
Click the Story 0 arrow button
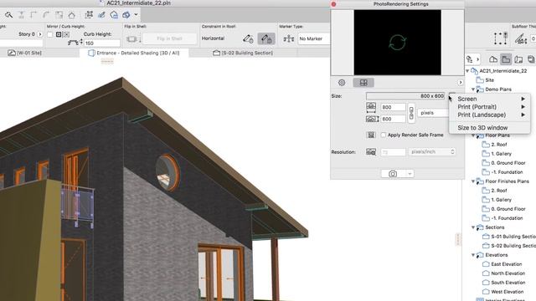pyautogui.click(x=40, y=34)
